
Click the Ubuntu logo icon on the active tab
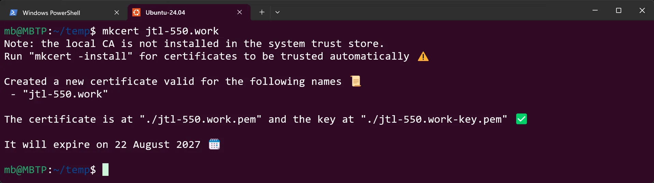click(x=136, y=13)
